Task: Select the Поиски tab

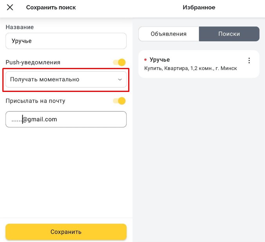Action: click(x=229, y=34)
